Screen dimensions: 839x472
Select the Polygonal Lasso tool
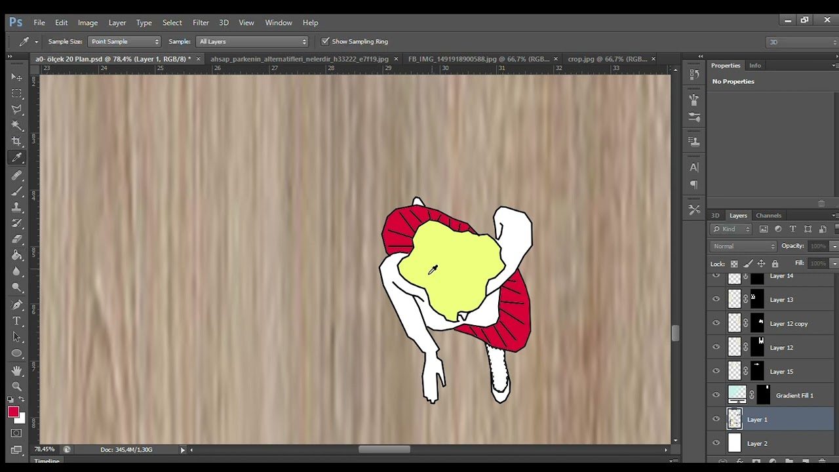(16, 109)
